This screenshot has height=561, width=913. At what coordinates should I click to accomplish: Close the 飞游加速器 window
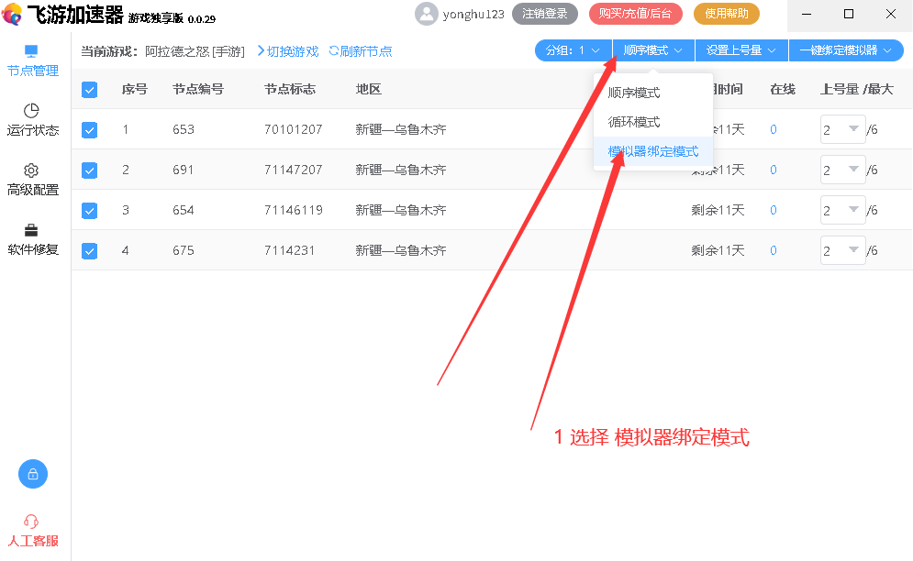891,14
